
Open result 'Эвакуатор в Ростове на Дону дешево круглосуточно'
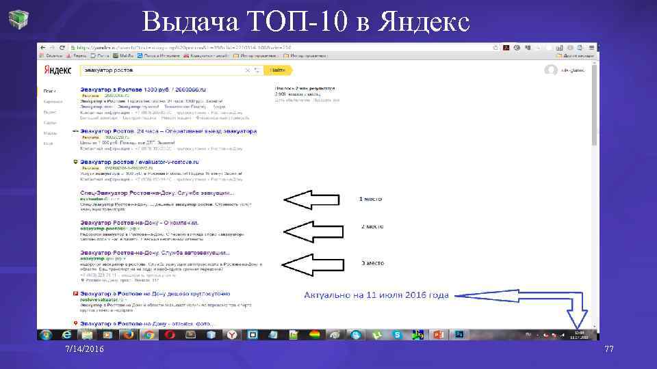tap(155, 294)
